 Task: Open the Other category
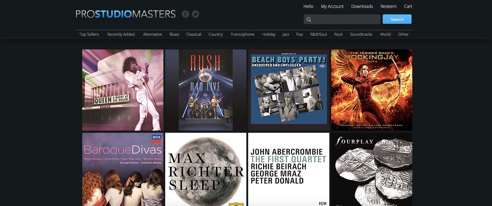[x=403, y=34]
